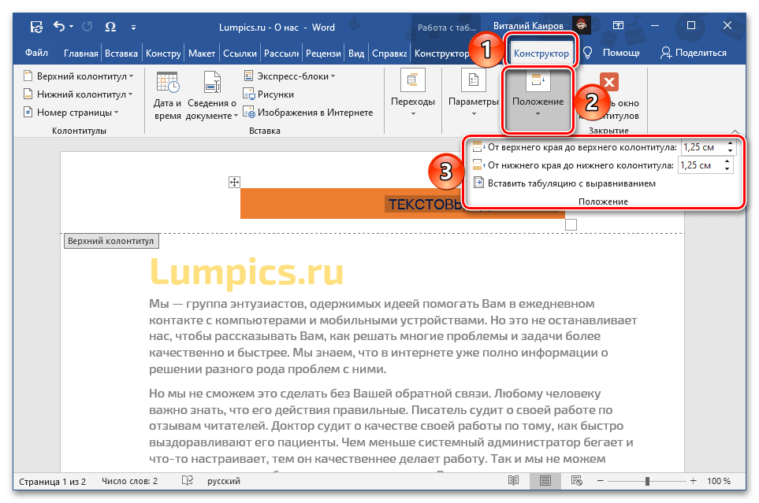Screen dimensions: 759x503
Task: Click the zoom out minus button
Action: click(601, 481)
